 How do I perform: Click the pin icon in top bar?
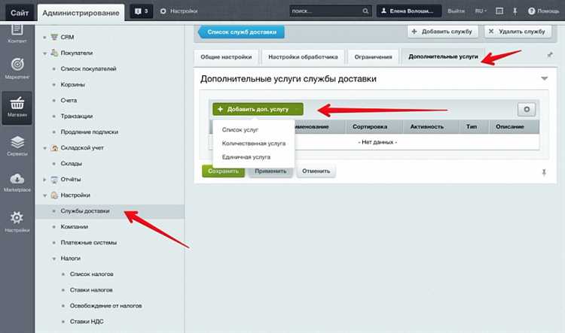click(x=515, y=11)
